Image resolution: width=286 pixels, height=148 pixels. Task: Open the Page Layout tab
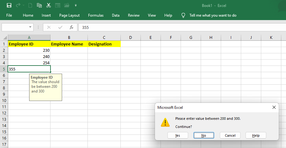click(69, 15)
